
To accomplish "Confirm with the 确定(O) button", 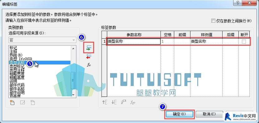I will point(179,114).
